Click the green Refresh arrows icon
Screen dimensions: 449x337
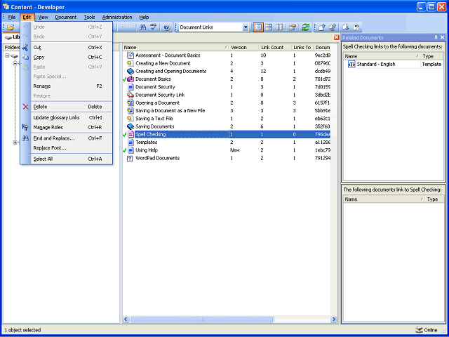point(306,27)
